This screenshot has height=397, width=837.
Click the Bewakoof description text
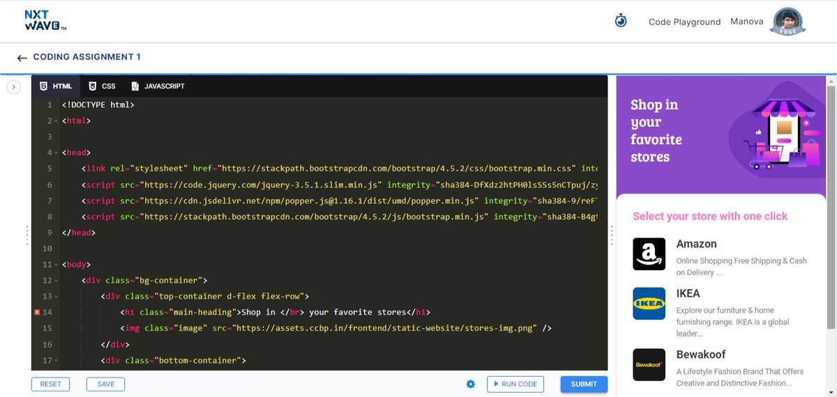[x=739, y=377]
